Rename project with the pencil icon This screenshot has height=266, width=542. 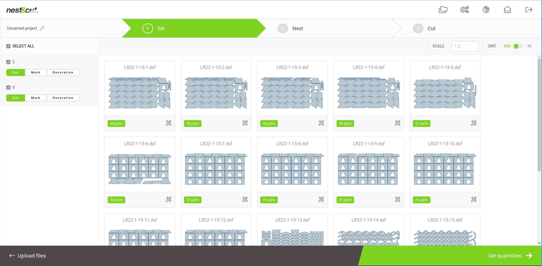[42, 28]
